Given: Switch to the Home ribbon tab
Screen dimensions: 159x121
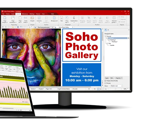Looking at the screenshot, I should tap(8, 14).
